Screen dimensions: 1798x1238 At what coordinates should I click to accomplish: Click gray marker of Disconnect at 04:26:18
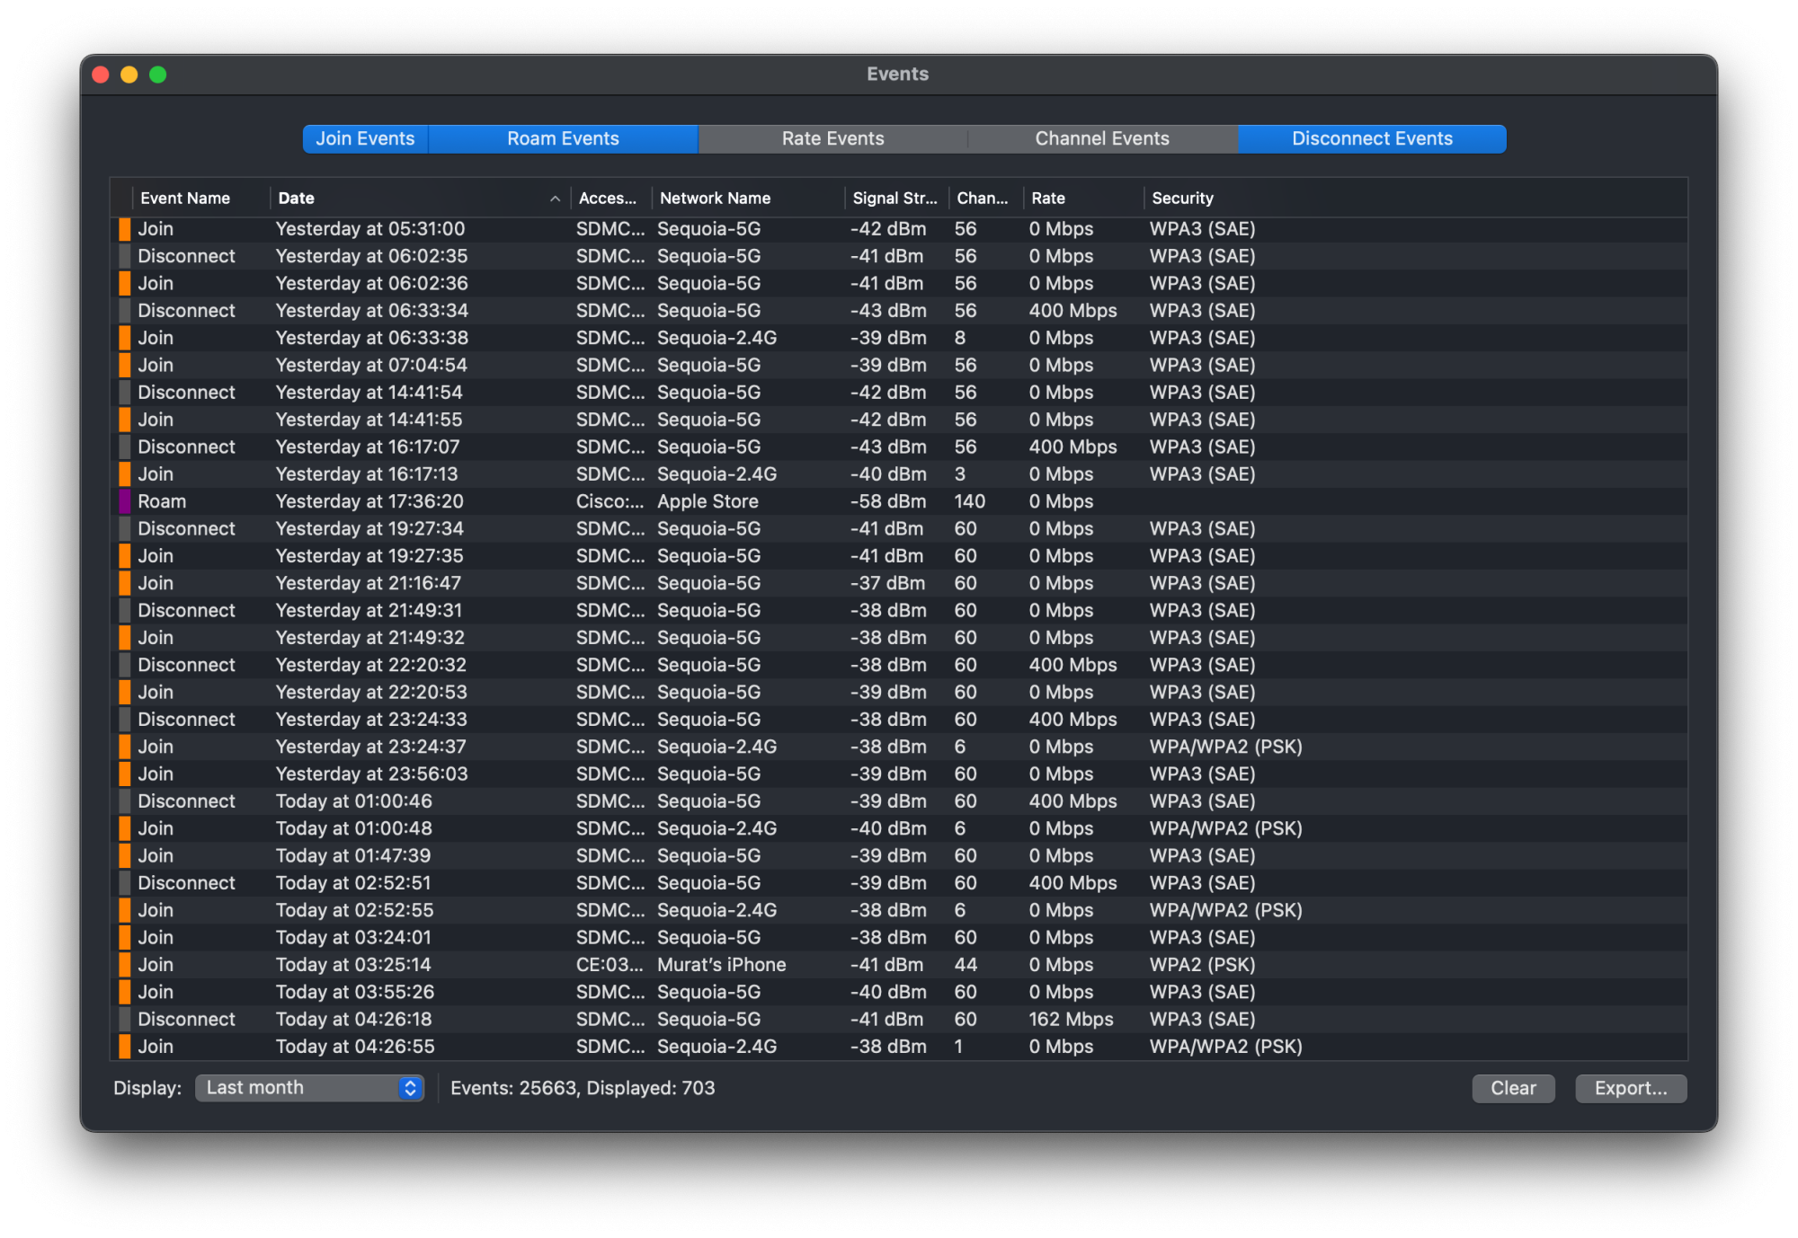coord(125,1019)
